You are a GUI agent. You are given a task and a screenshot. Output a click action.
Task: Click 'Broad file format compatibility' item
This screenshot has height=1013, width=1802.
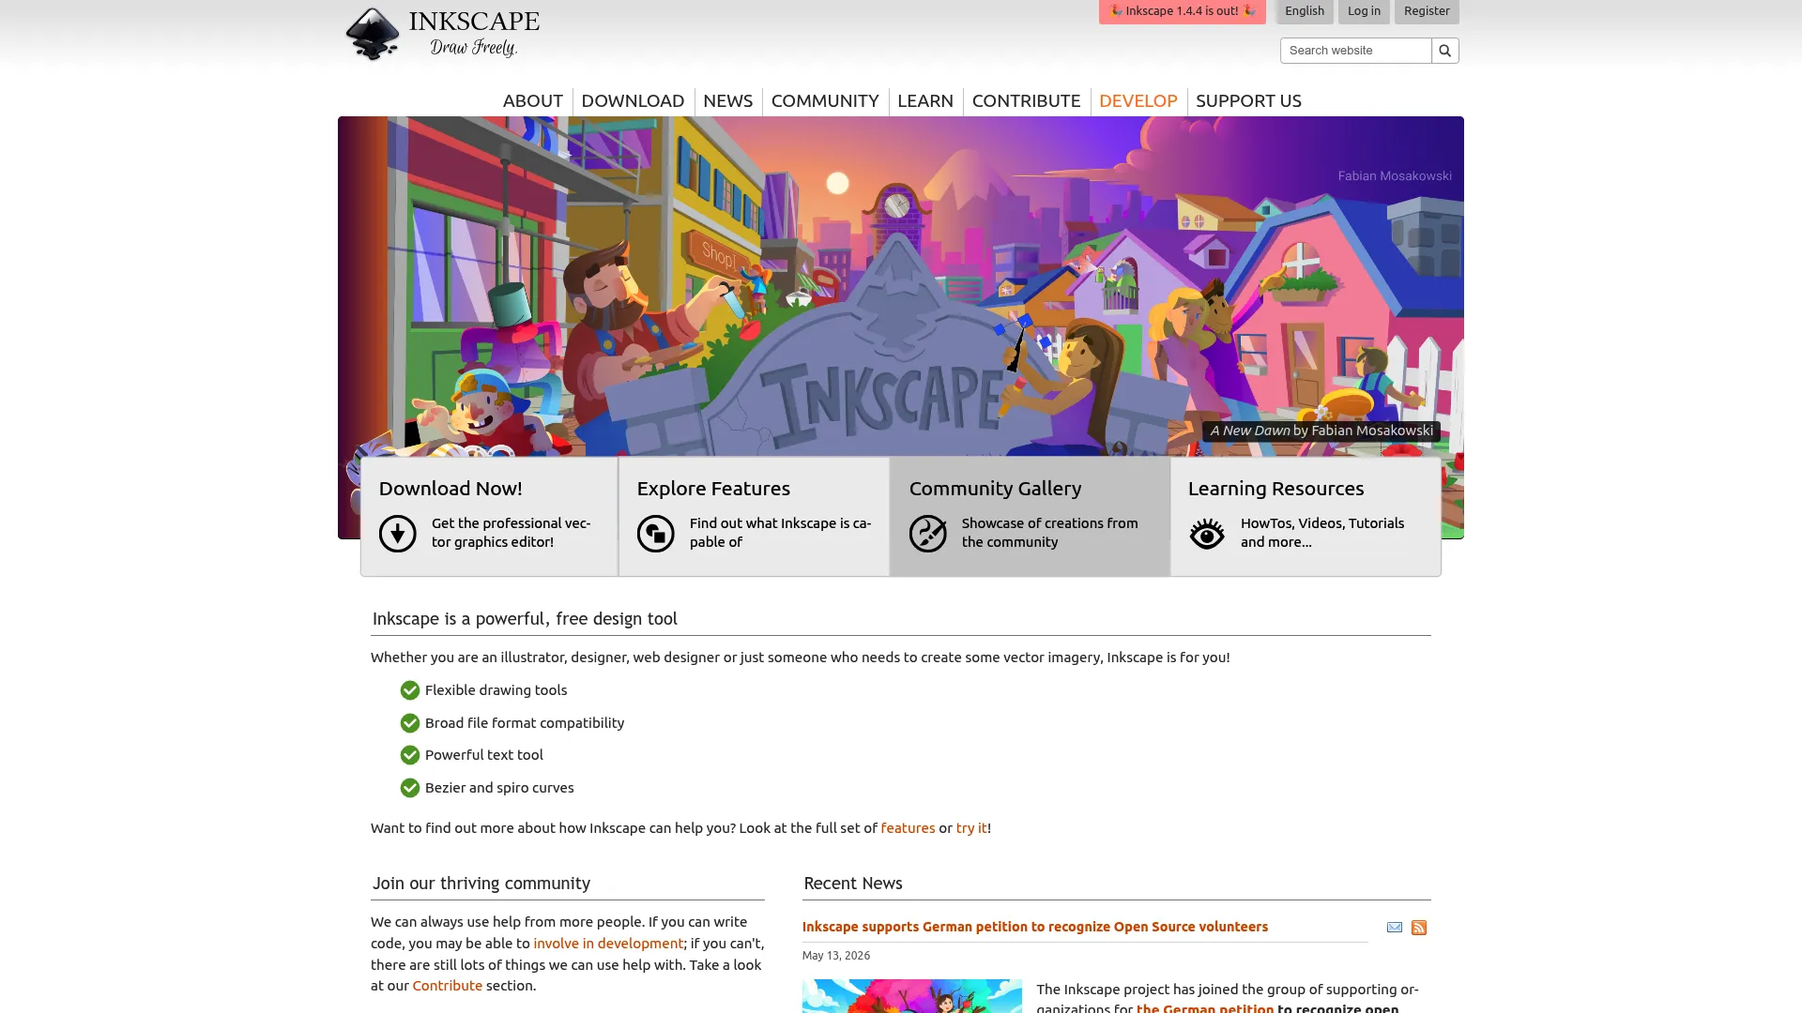pos(524,723)
